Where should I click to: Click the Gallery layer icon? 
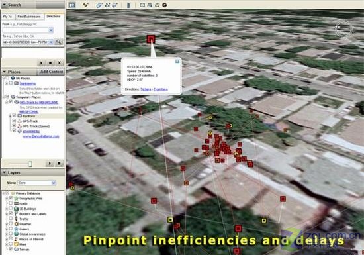(17, 229)
